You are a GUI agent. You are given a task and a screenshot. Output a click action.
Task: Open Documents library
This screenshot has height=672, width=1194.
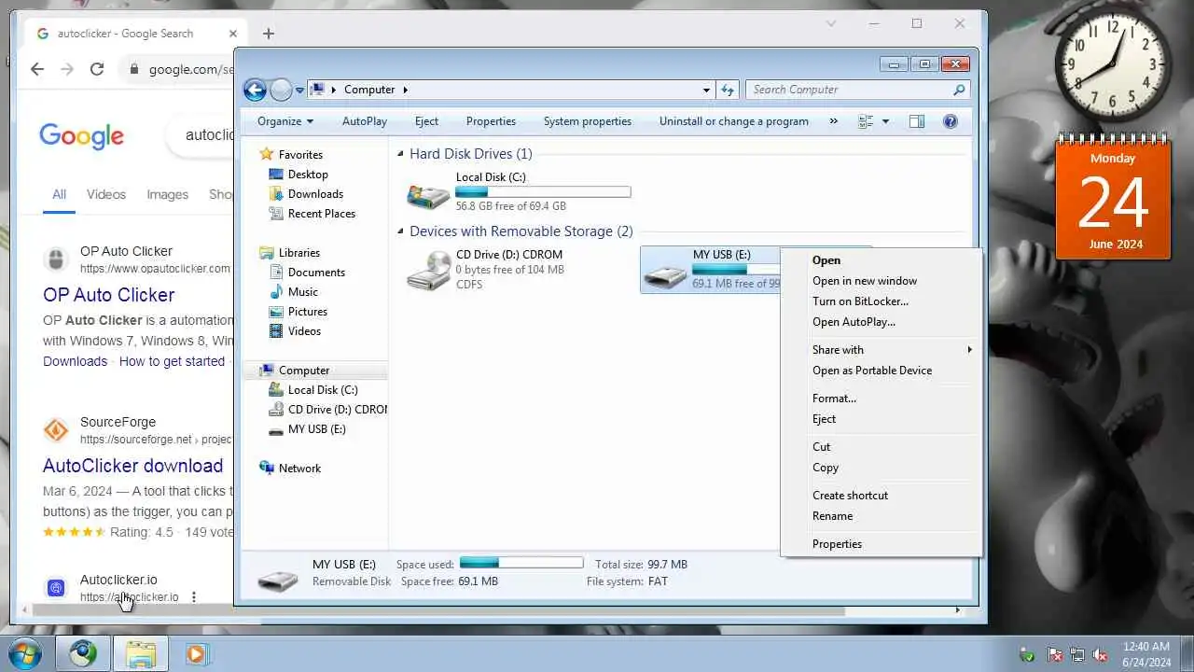[316, 273]
